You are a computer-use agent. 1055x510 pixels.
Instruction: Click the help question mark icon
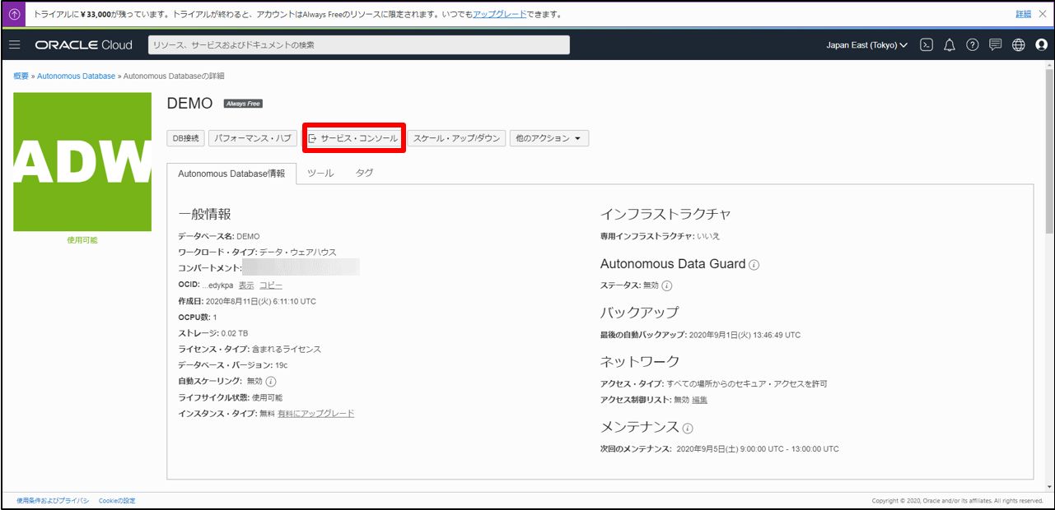pos(972,45)
